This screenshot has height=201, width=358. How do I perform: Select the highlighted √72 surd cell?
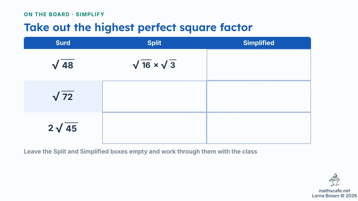click(x=63, y=96)
